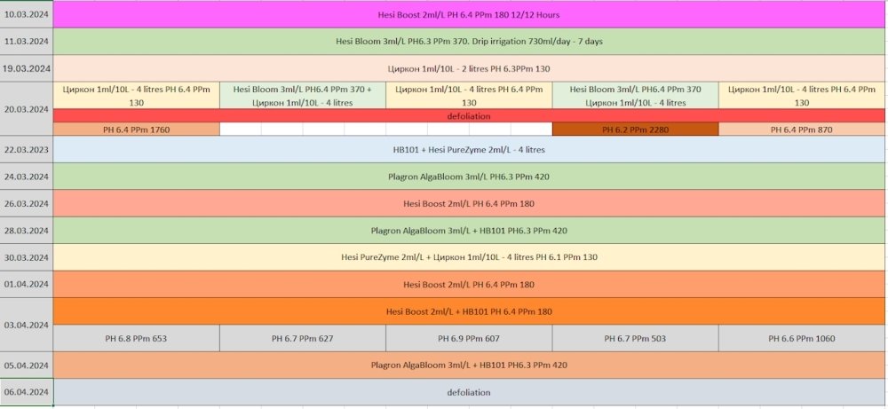Image resolution: width=888 pixels, height=409 pixels.
Task: Click the magenta Hesi Boost 12/12 Hours row
Action: click(x=469, y=15)
